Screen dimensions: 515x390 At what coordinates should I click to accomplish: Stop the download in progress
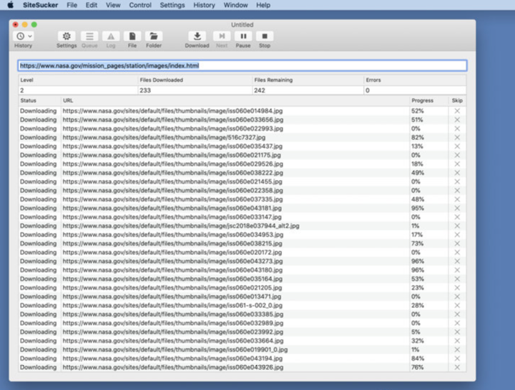(x=265, y=36)
